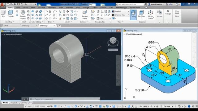198x111 pixels.
Task: Open the Start file tab
Action: 6,26
